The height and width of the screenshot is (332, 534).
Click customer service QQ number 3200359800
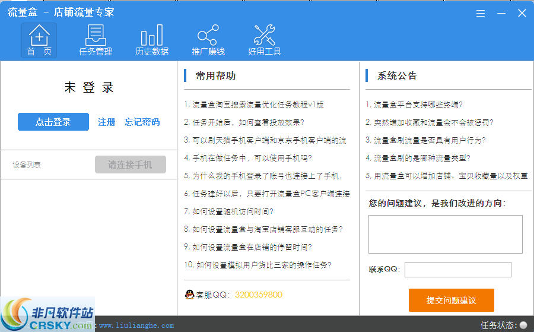click(259, 295)
